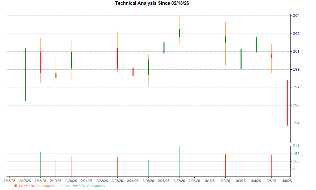Viewport: 316px width, 190px height.
Task: Select the 2/25/26 green candlestick
Action: 149,67
